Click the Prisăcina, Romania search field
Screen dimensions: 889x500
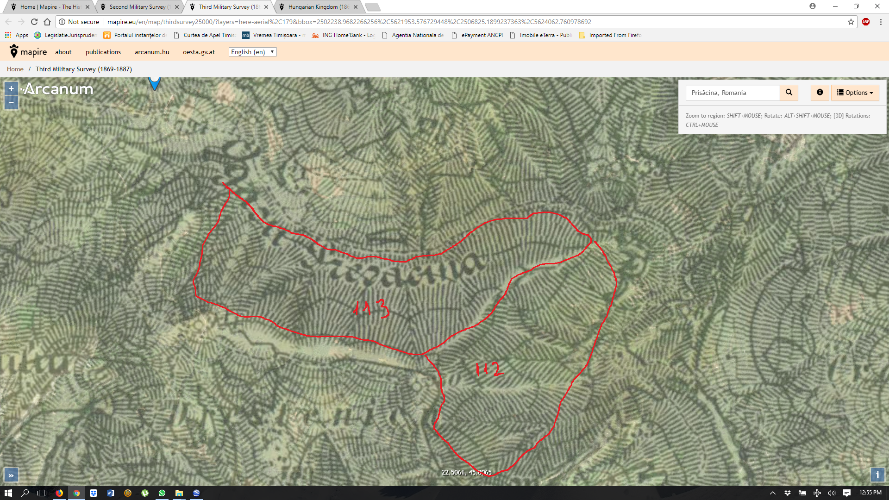pos(732,93)
